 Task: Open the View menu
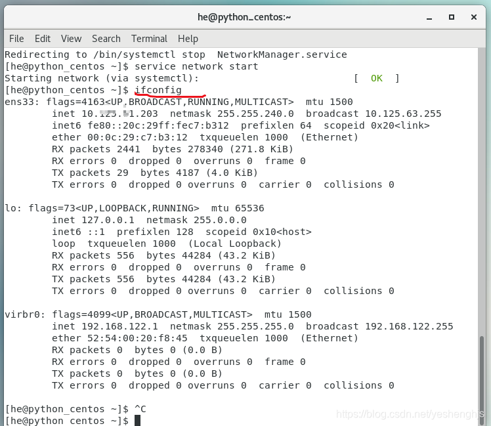[x=71, y=39]
